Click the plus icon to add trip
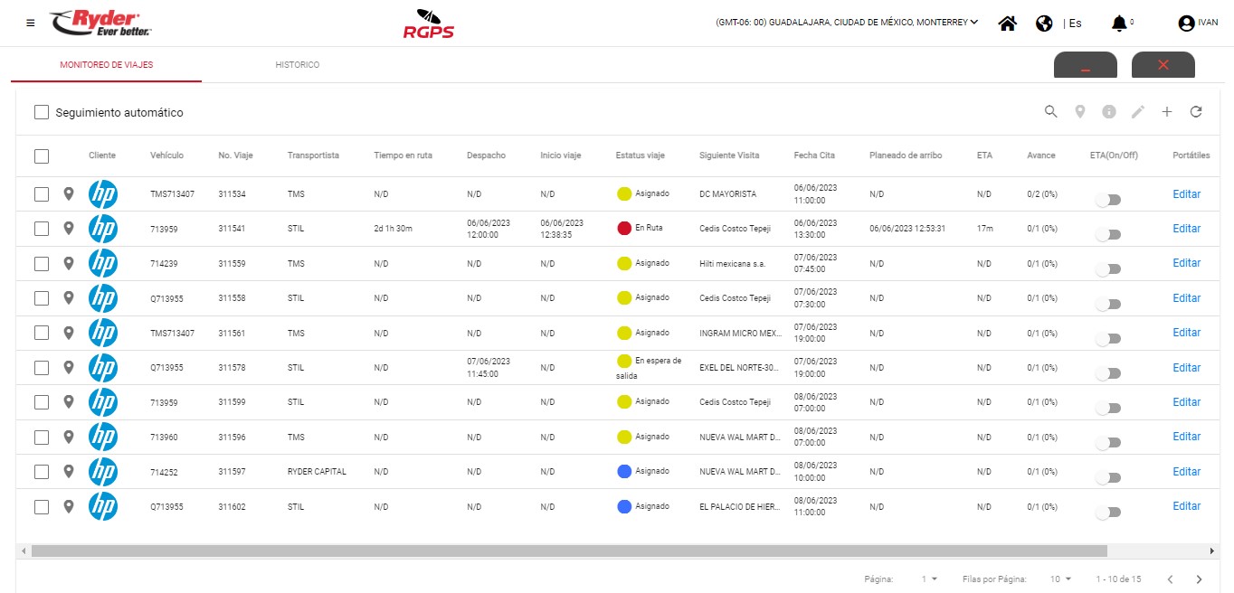The height and width of the screenshot is (593, 1234). click(1167, 112)
